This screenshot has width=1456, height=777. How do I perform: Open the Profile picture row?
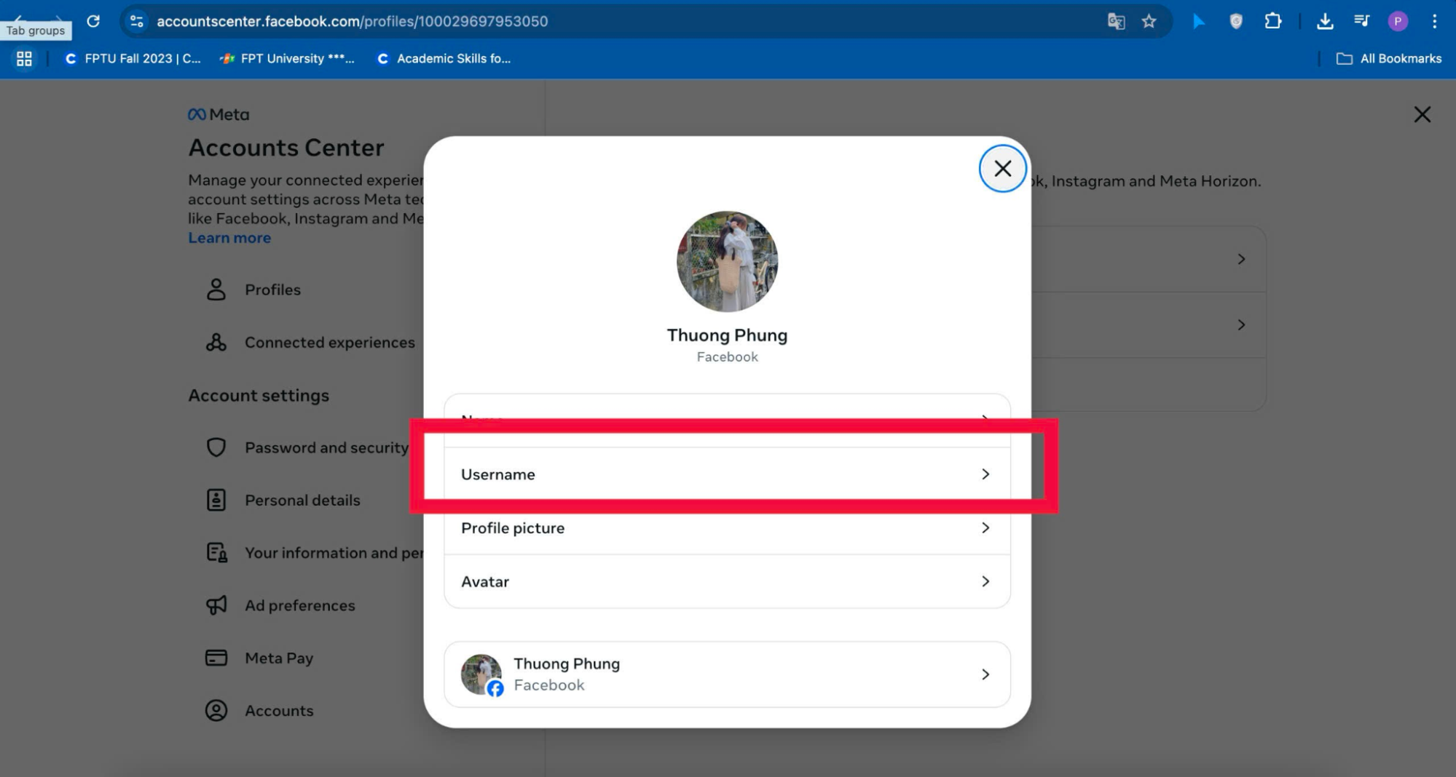pyautogui.click(x=727, y=527)
